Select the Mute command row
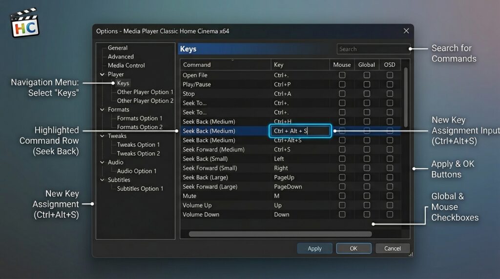Image resolution: width=500 pixels, height=279 pixels. click(x=290, y=196)
